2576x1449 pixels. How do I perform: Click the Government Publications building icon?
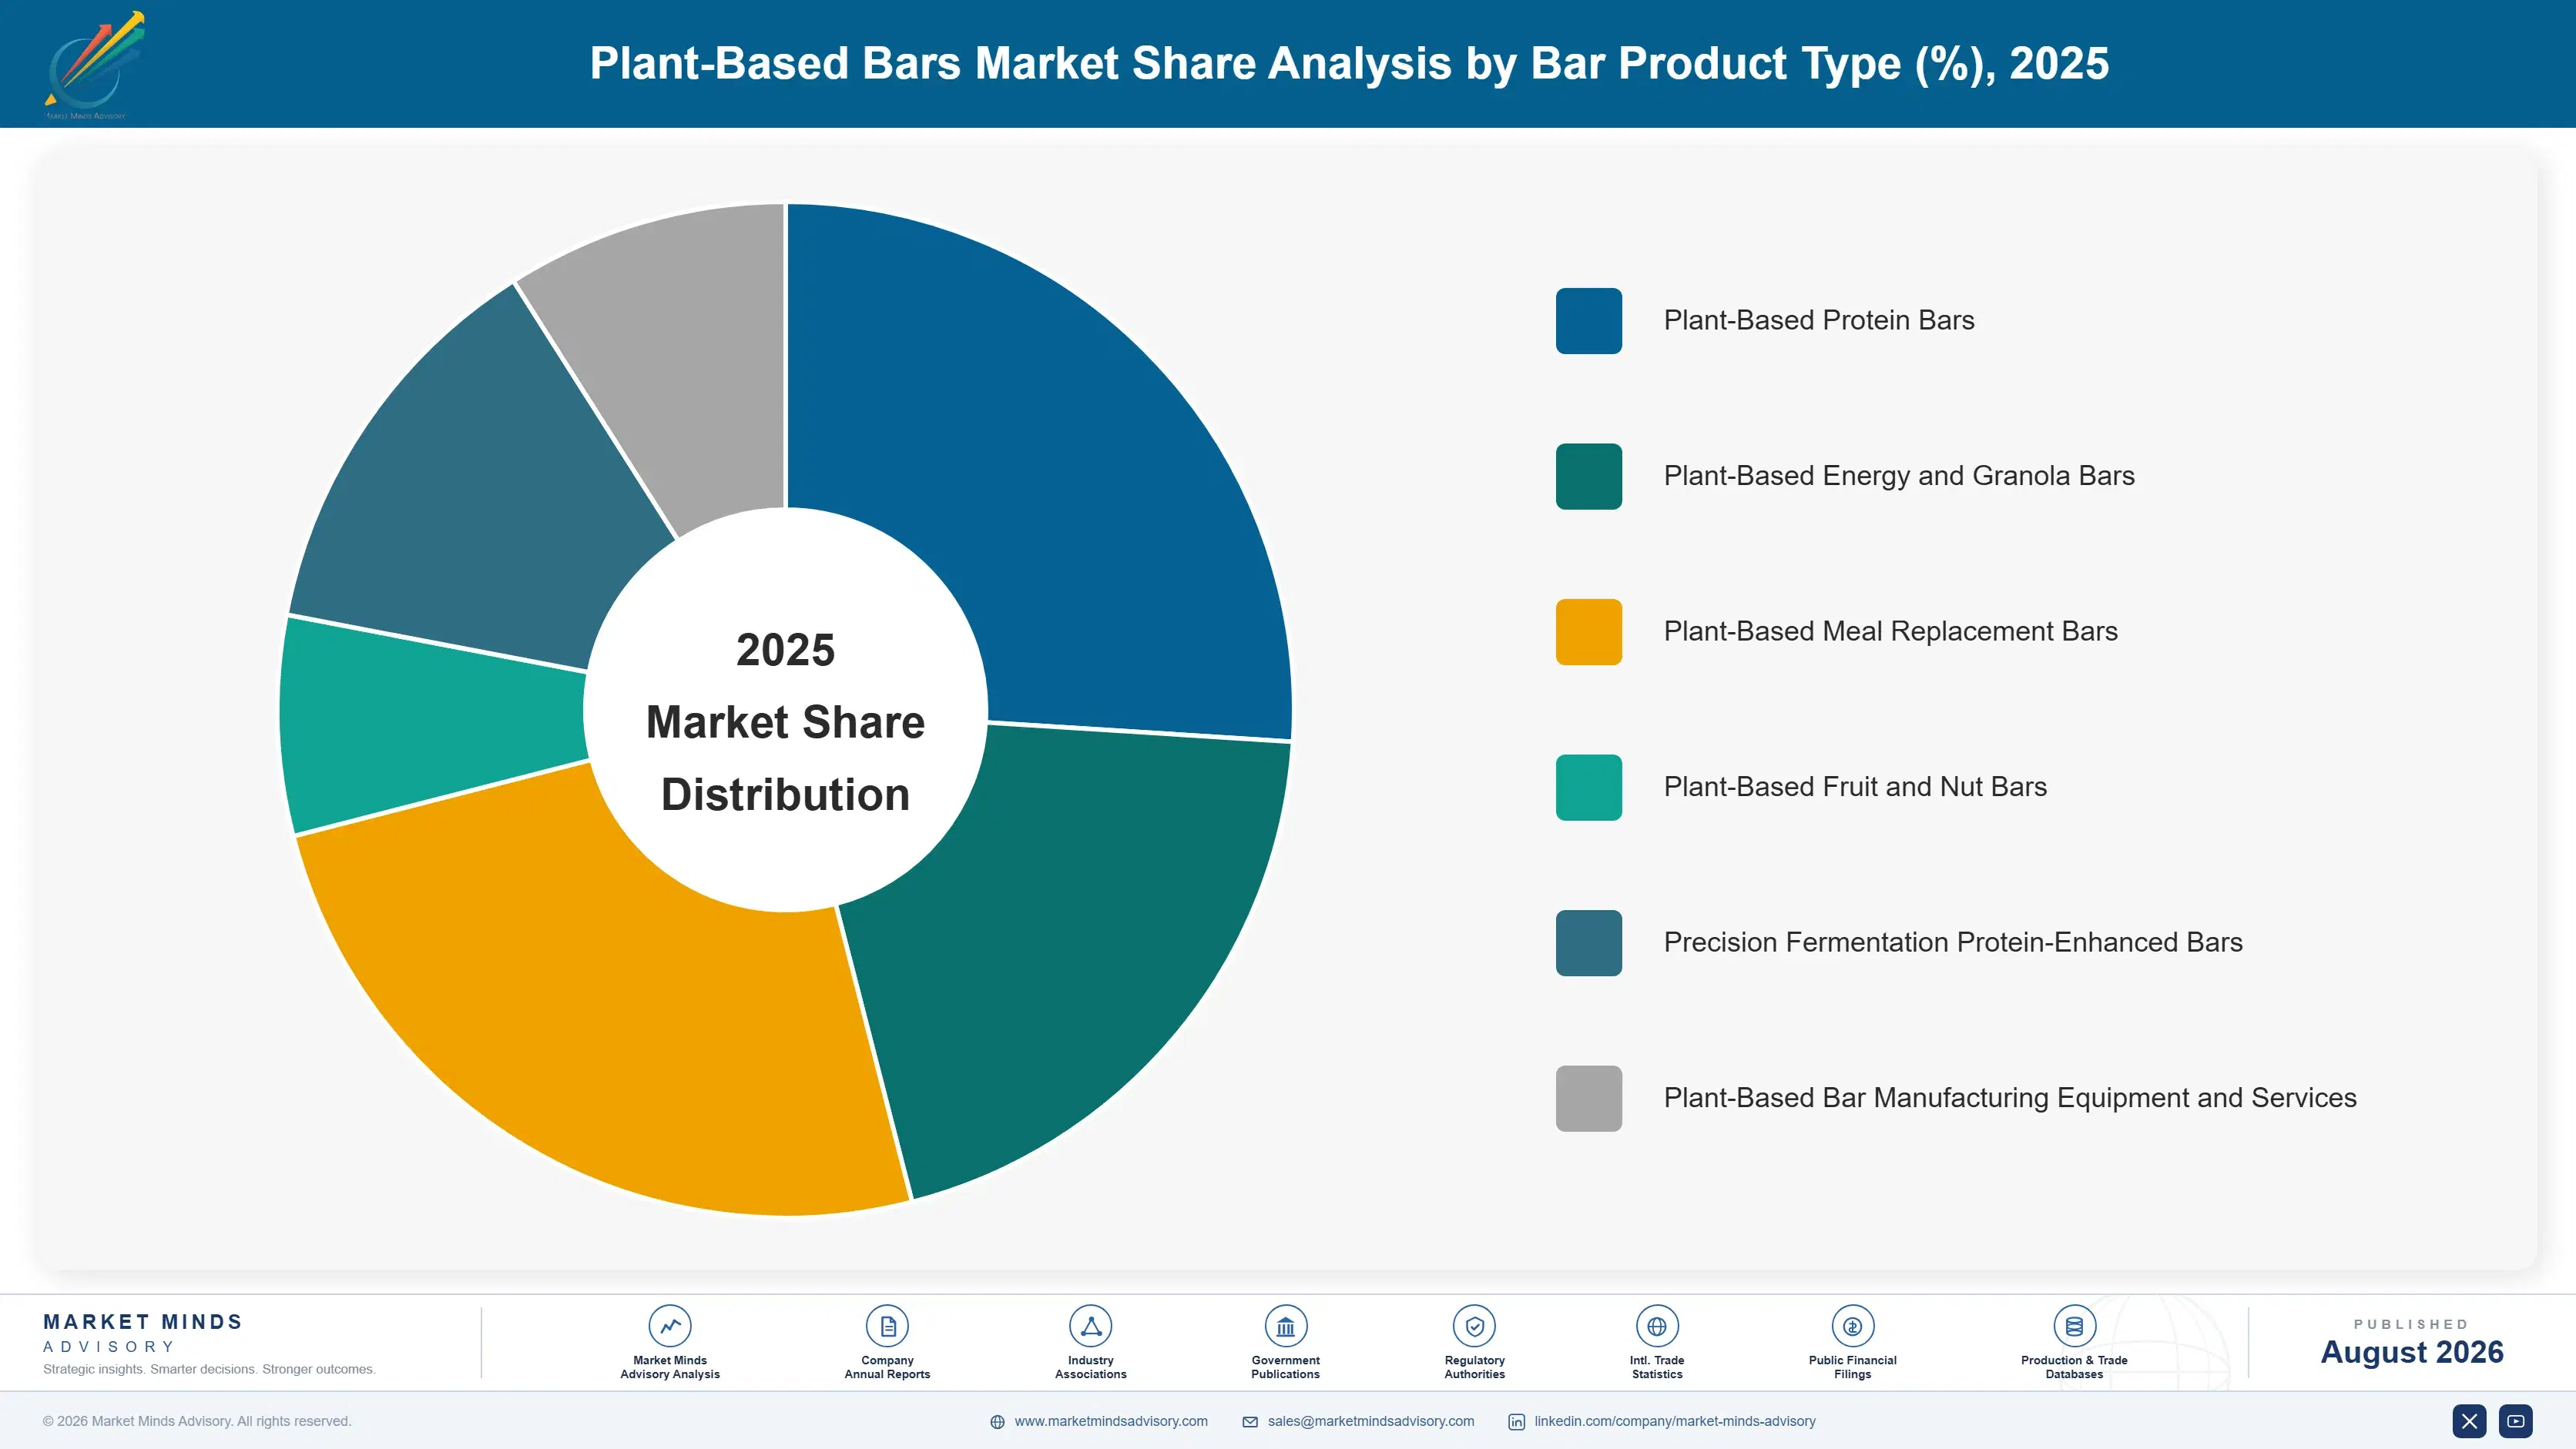1286,1326
